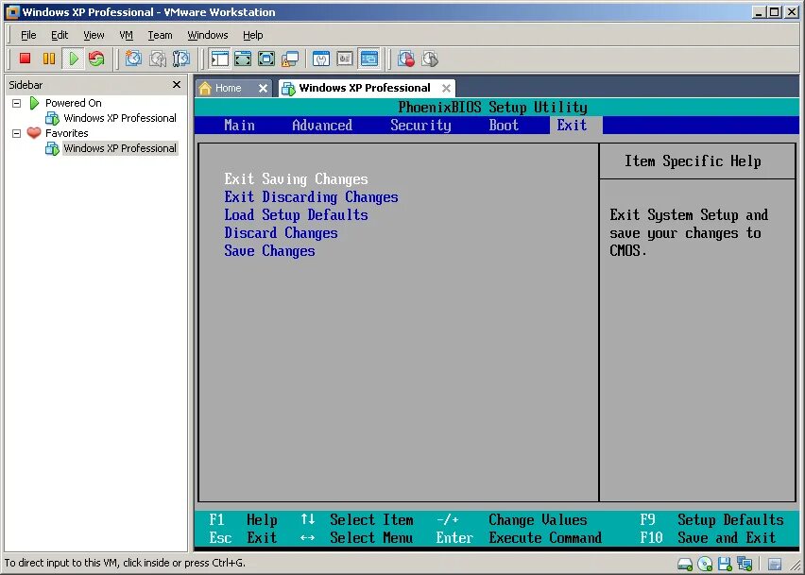Close the Windows XP Professional tab
The image size is (805, 575).
(x=447, y=88)
